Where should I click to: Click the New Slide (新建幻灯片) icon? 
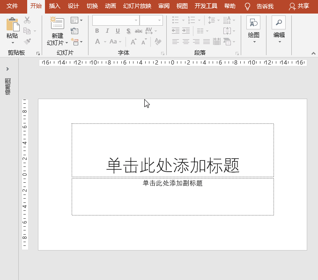[x=57, y=23]
